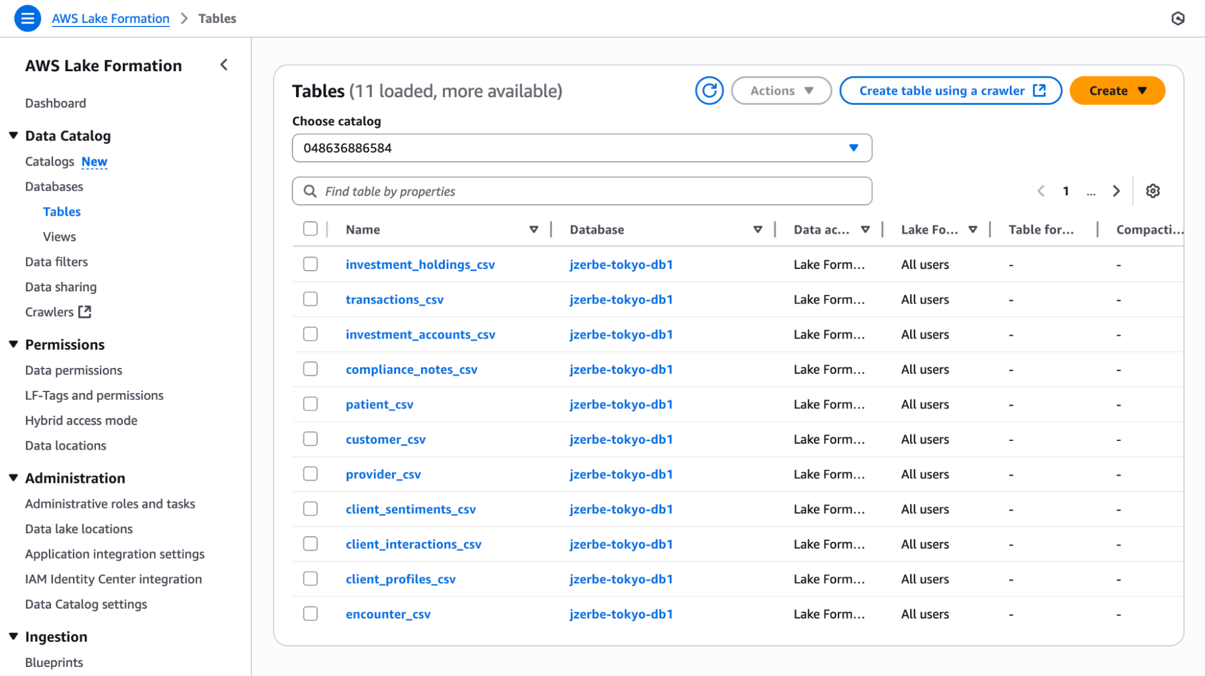
Task: Open IAM Identity Center integration
Action: click(113, 579)
